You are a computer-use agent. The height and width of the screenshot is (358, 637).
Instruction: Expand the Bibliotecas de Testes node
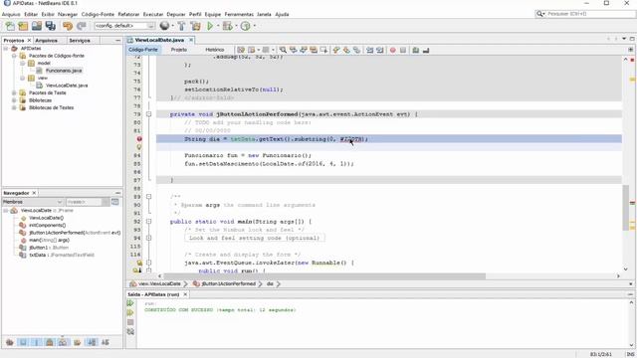coord(14,108)
